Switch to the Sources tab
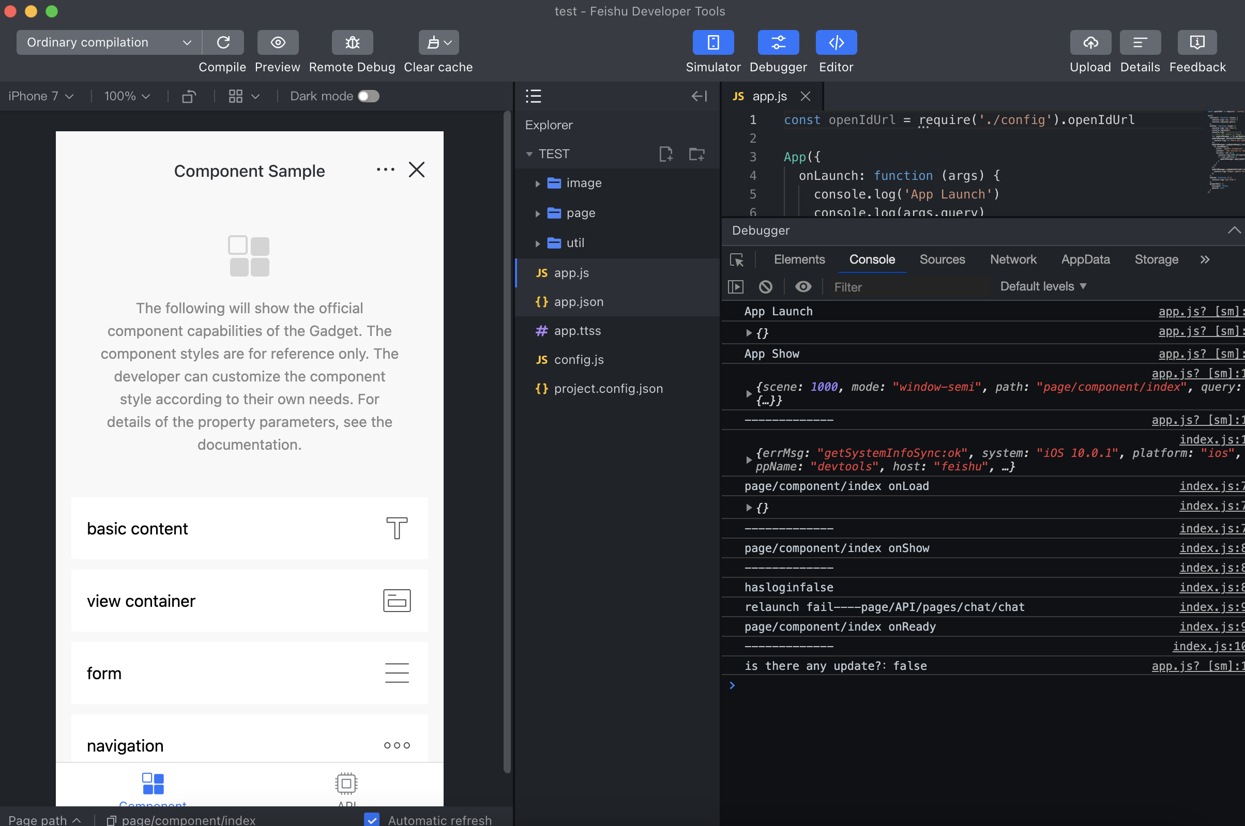The width and height of the screenshot is (1245, 826). 942,259
